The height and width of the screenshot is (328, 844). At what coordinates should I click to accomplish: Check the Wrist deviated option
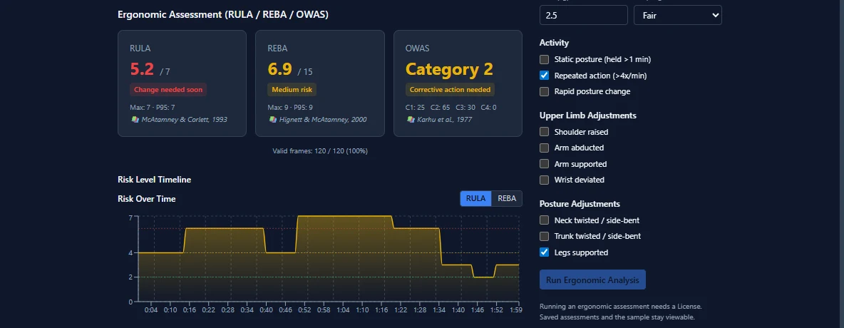tap(544, 180)
